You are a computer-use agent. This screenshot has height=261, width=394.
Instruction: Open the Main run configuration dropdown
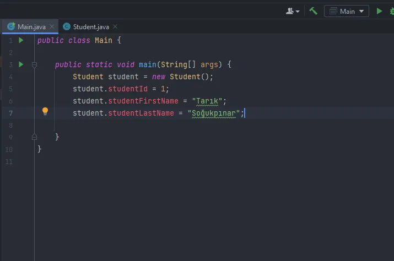coord(346,12)
